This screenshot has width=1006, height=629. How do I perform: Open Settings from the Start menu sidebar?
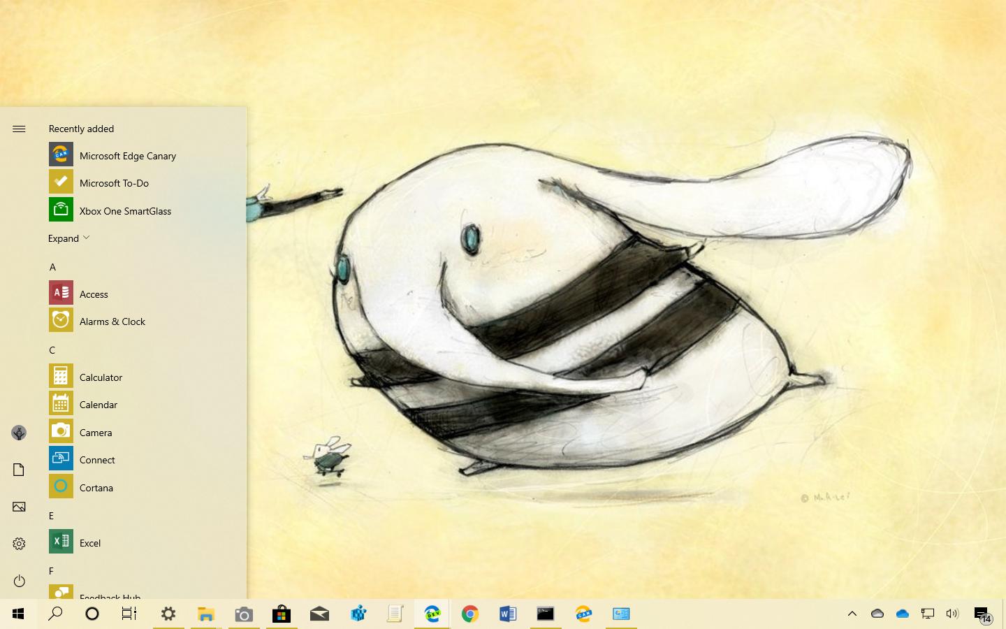click(19, 543)
